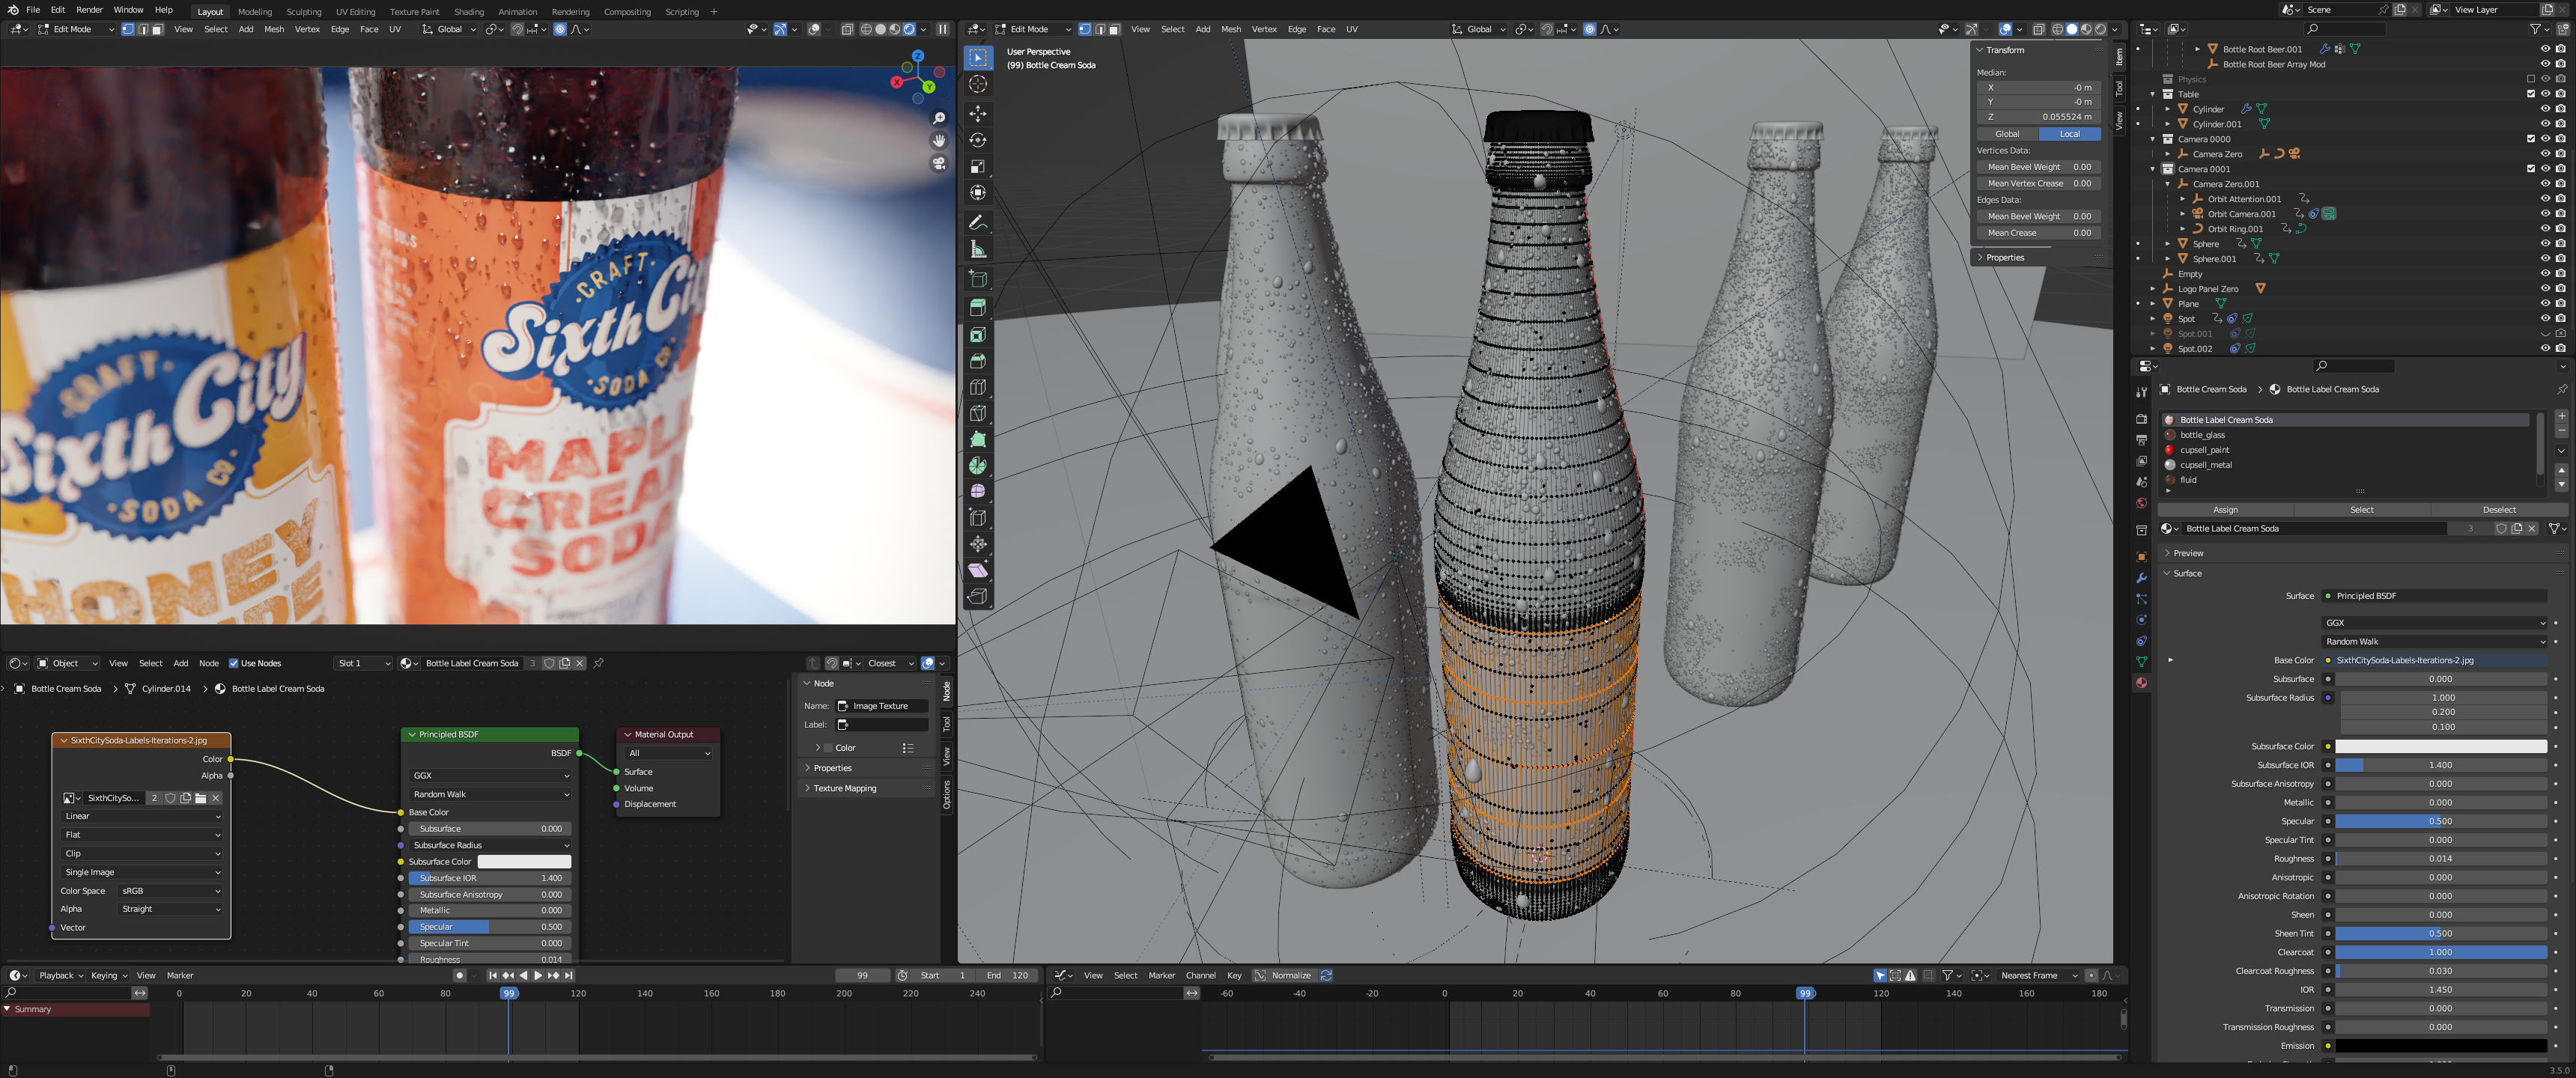This screenshot has width=2576, height=1078.
Task: Toggle camera view icon in rendered viewport
Action: (939, 163)
